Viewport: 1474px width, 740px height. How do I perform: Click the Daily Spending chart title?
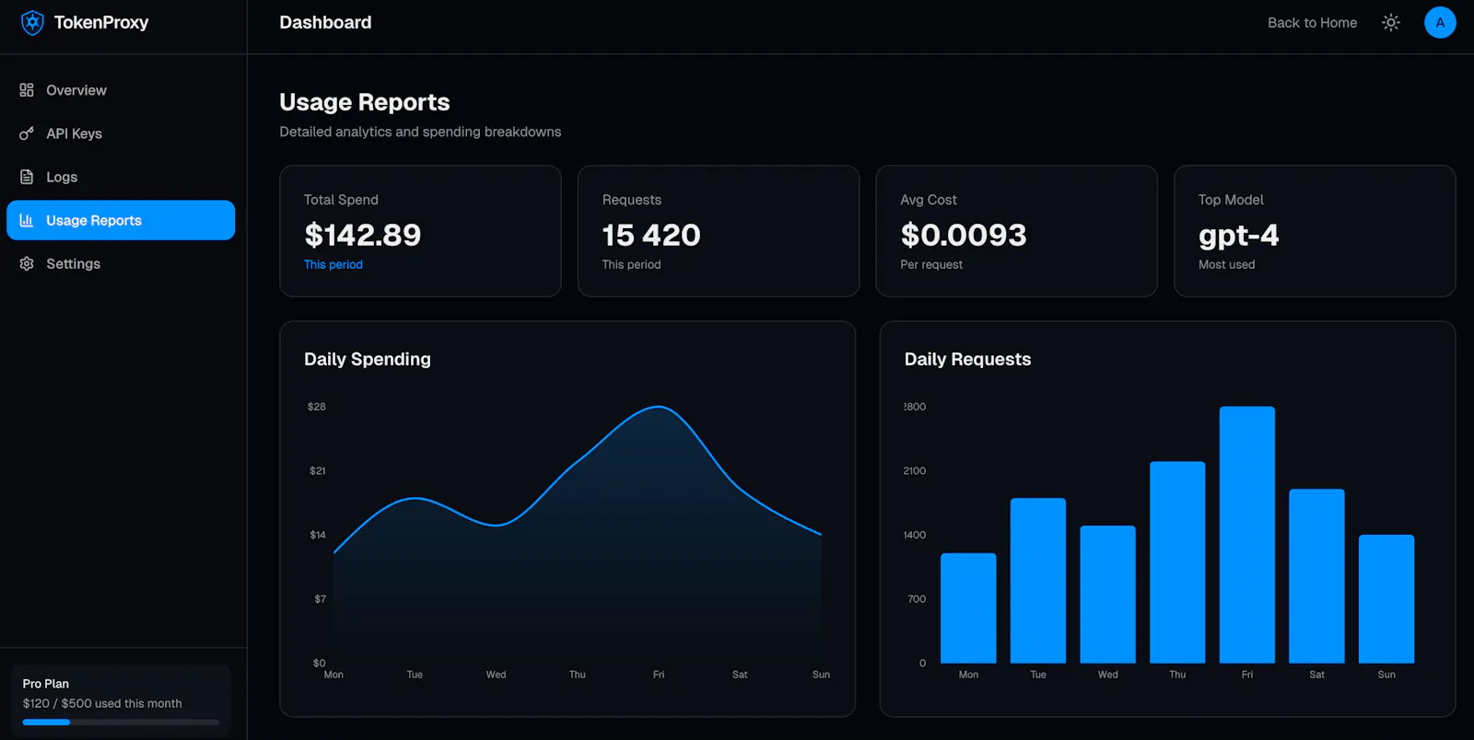pos(368,359)
